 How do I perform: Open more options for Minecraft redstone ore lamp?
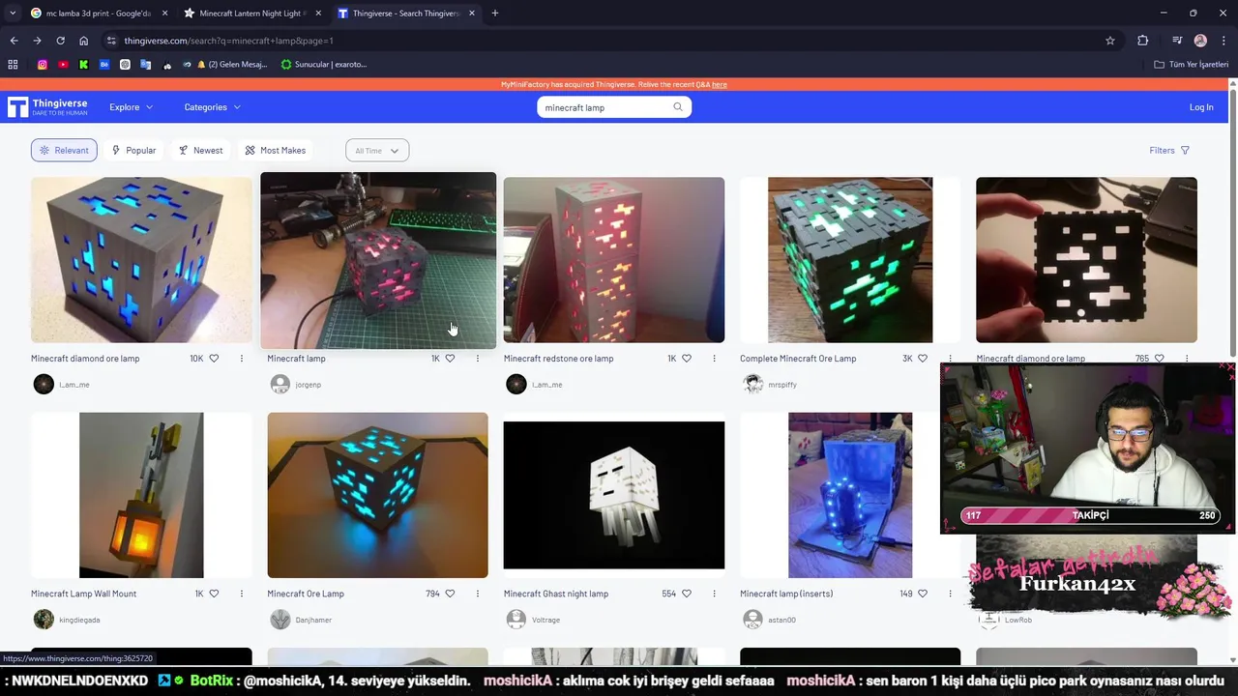tap(715, 359)
